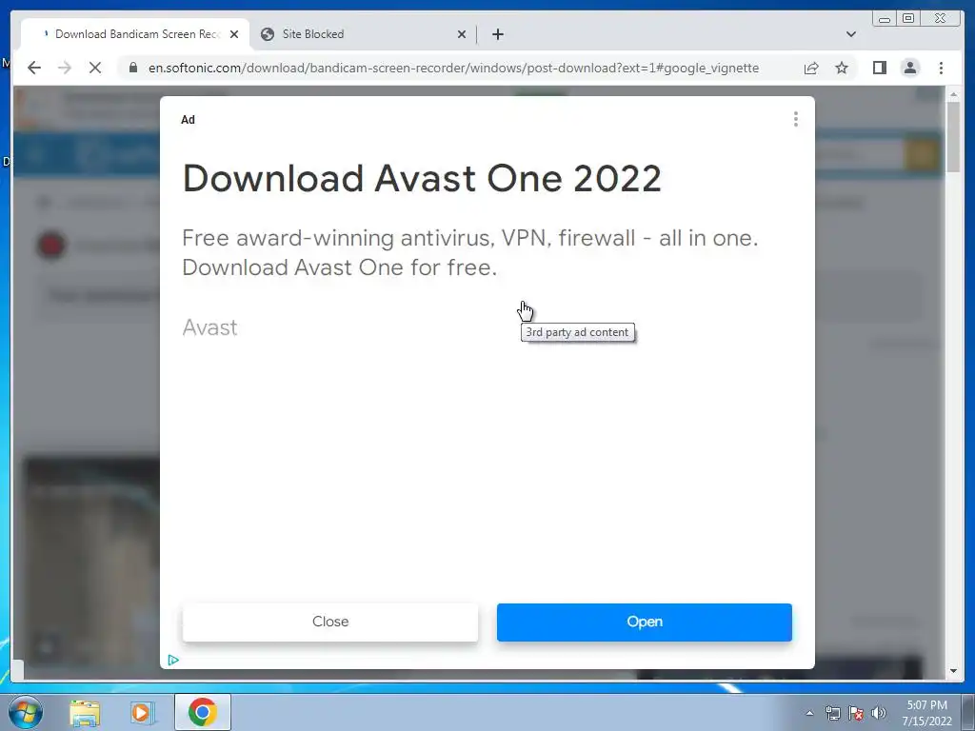
Task: Select the Download Bandicam Screen Recorder tab
Action: click(135, 34)
